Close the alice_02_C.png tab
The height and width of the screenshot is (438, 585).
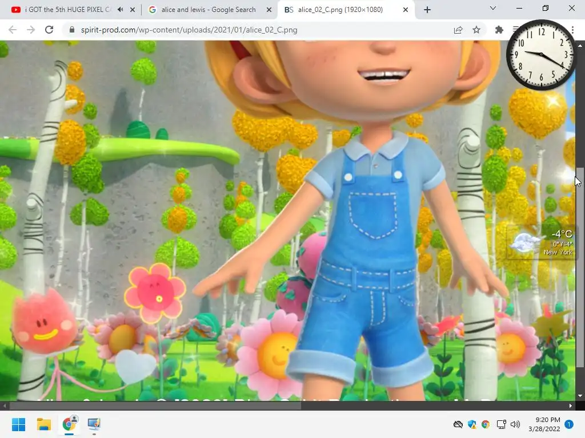406,10
